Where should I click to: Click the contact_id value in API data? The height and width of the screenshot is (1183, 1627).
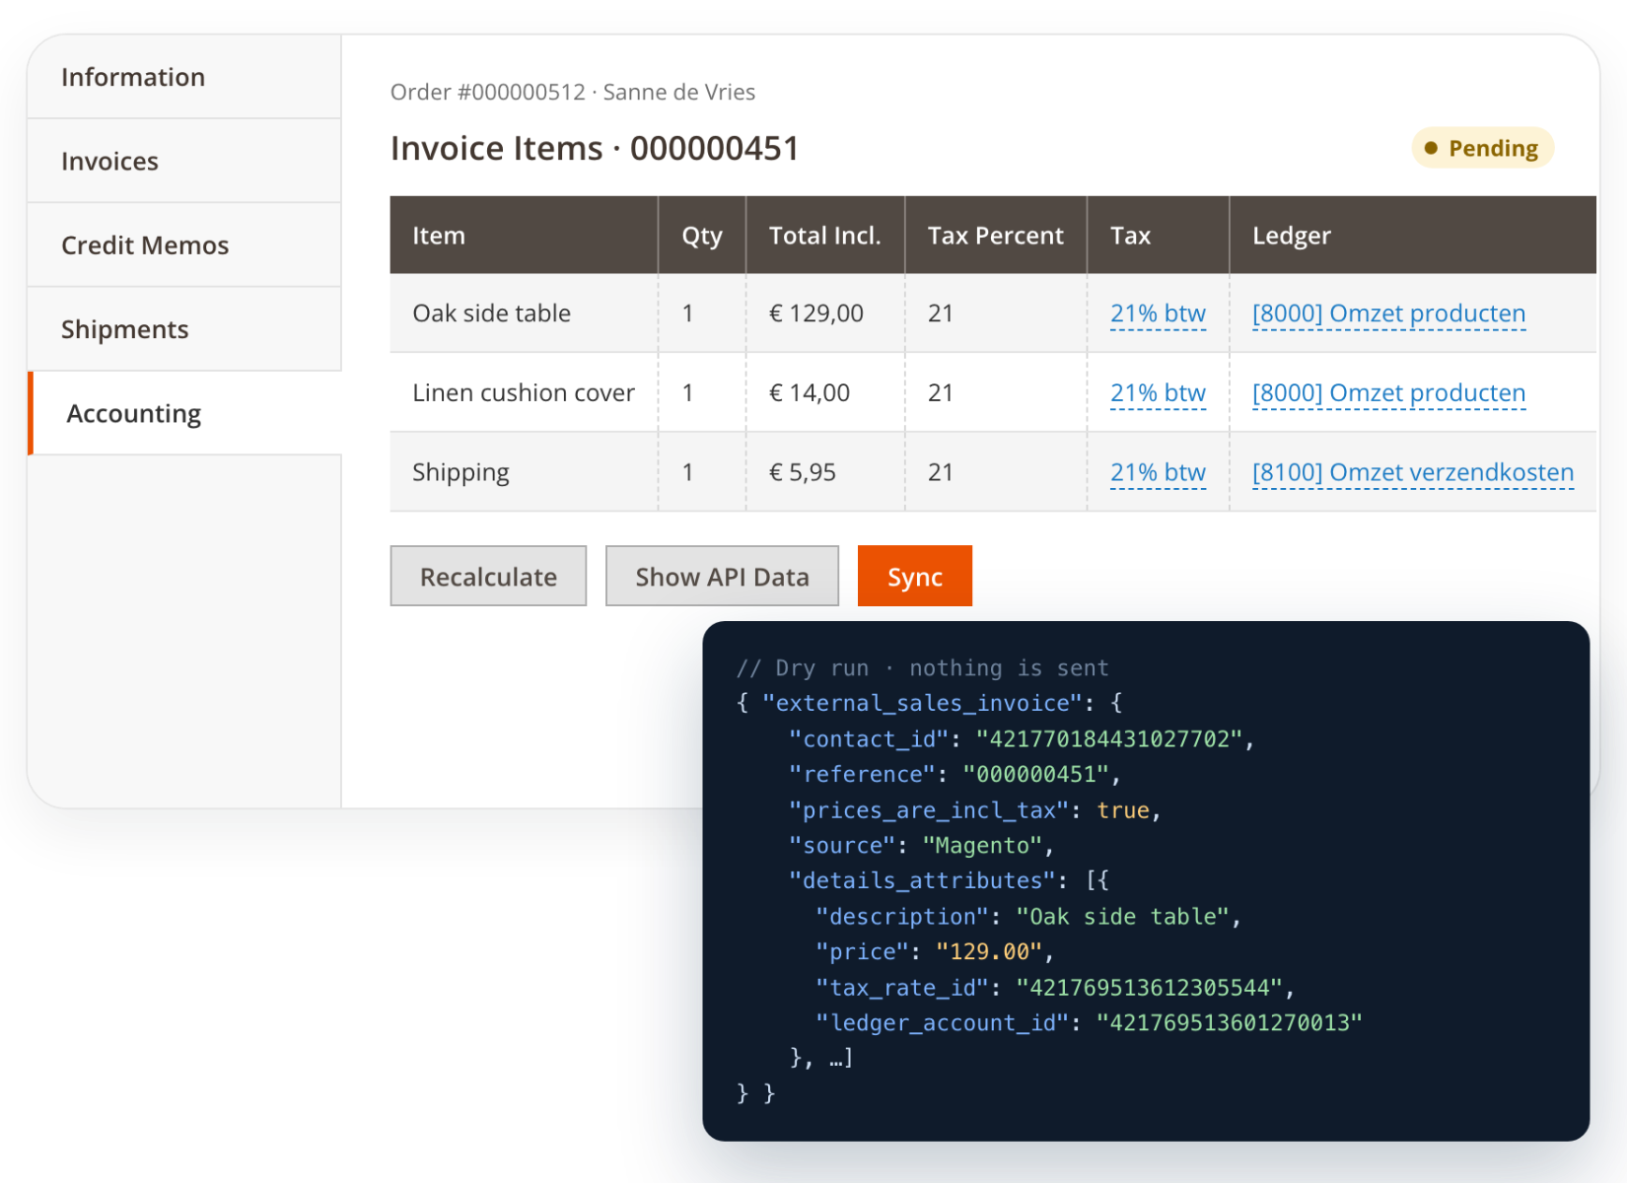click(1110, 739)
